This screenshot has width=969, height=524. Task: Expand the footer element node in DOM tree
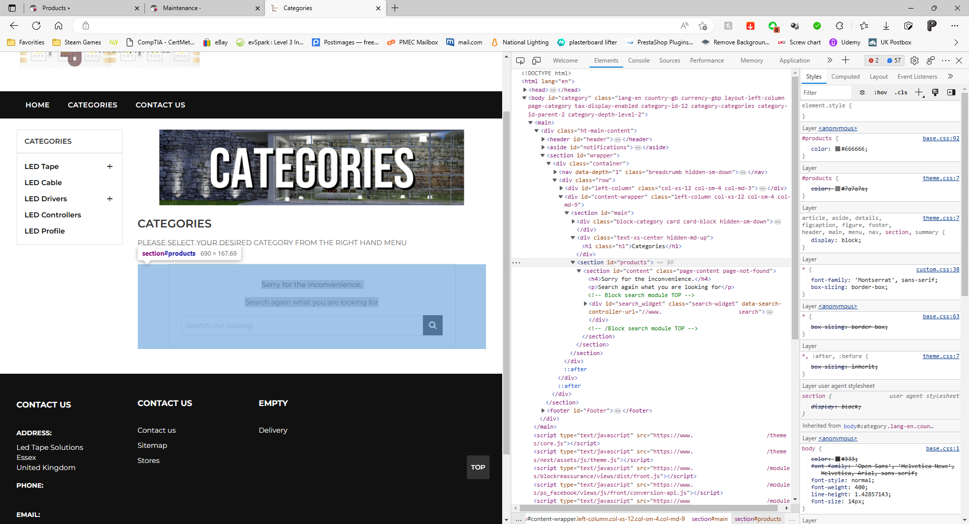pos(543,411)
